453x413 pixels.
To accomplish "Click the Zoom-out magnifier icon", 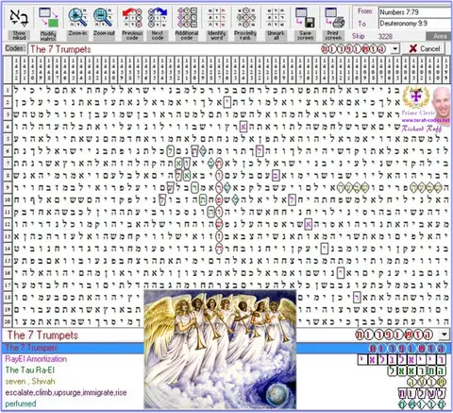I will tap(103, 18).
